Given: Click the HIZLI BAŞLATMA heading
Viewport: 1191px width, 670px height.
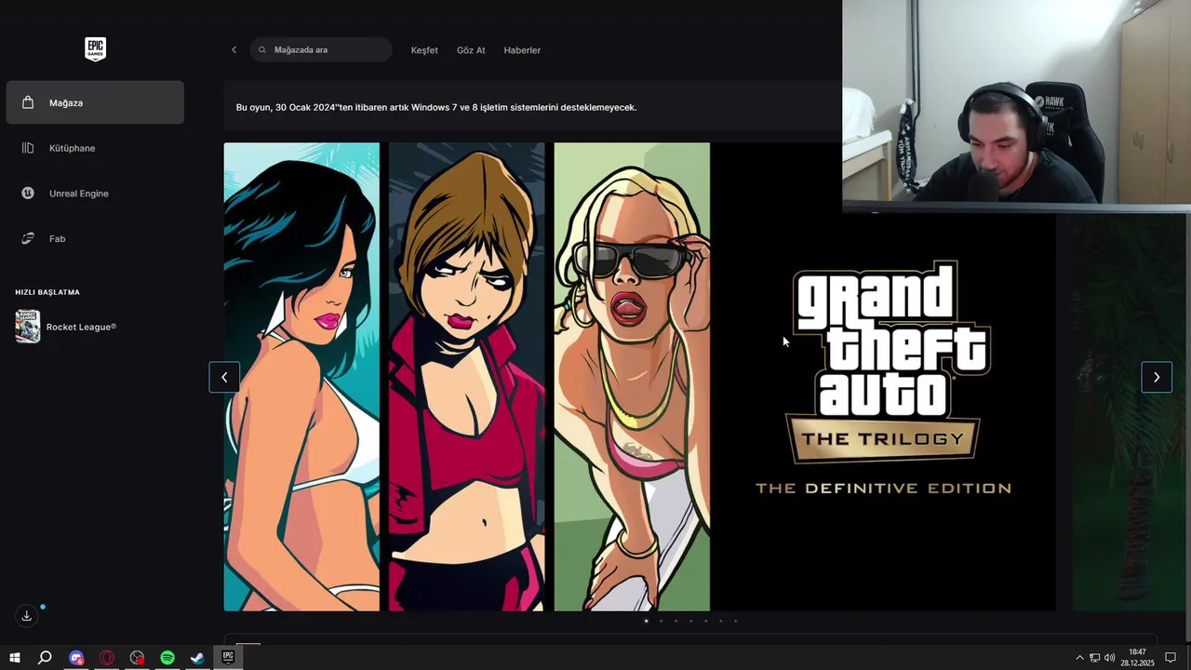Looking at the screenshot, I should point(47,292).
